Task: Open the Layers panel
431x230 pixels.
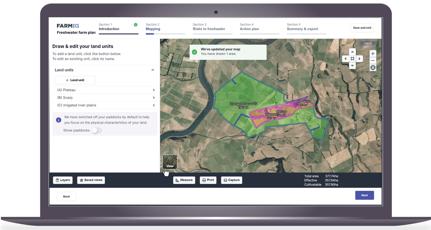Action: 62,180
